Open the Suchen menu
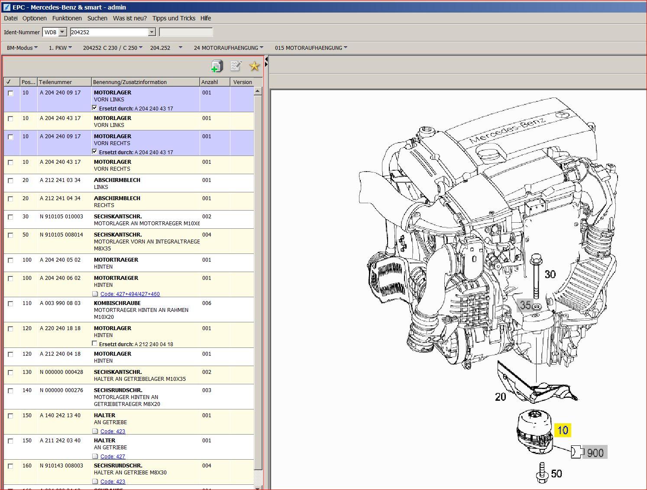The image size is (647, 490). [97, 18]
